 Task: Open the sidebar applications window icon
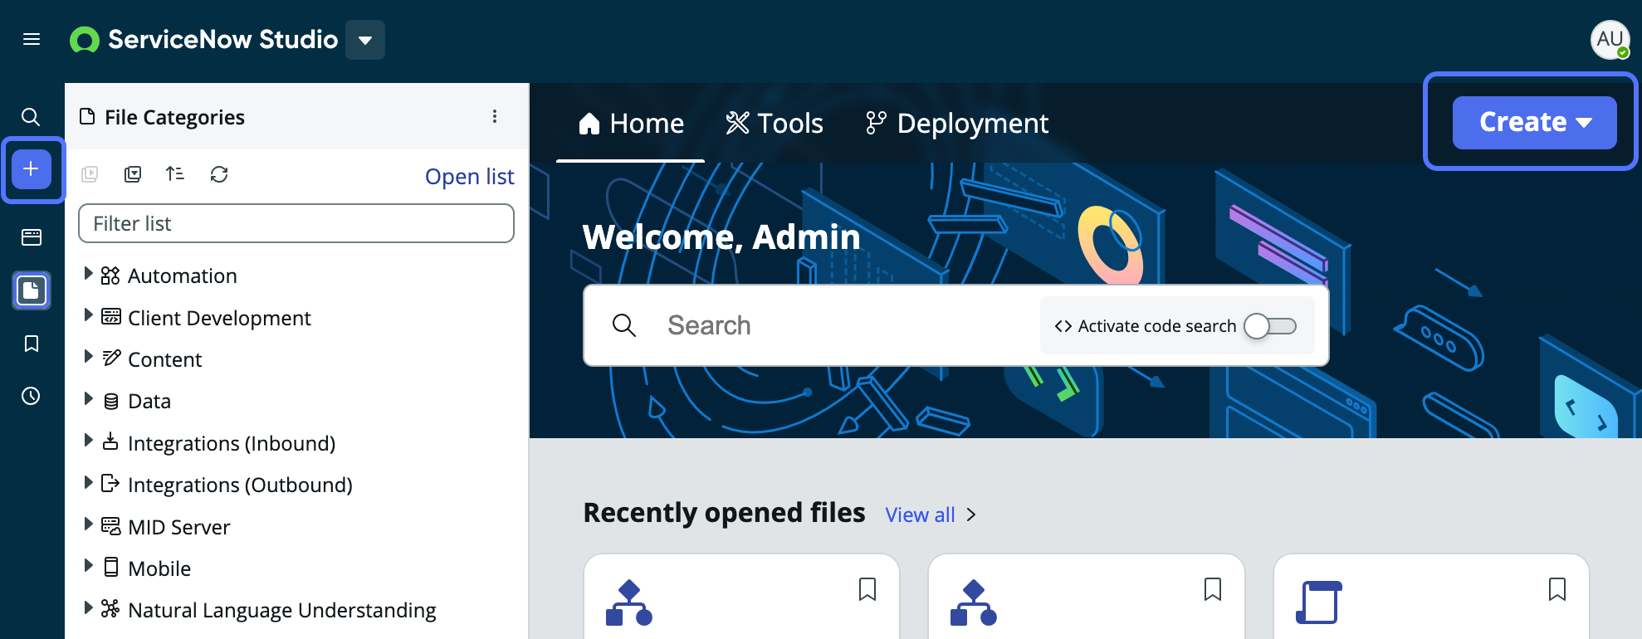point(32,237)
